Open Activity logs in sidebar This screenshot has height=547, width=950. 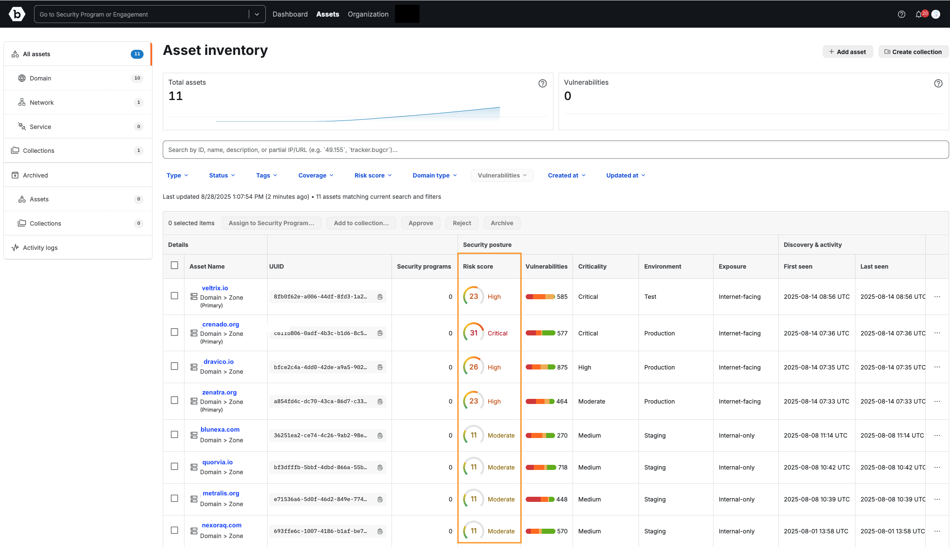[x=78, y=248]
